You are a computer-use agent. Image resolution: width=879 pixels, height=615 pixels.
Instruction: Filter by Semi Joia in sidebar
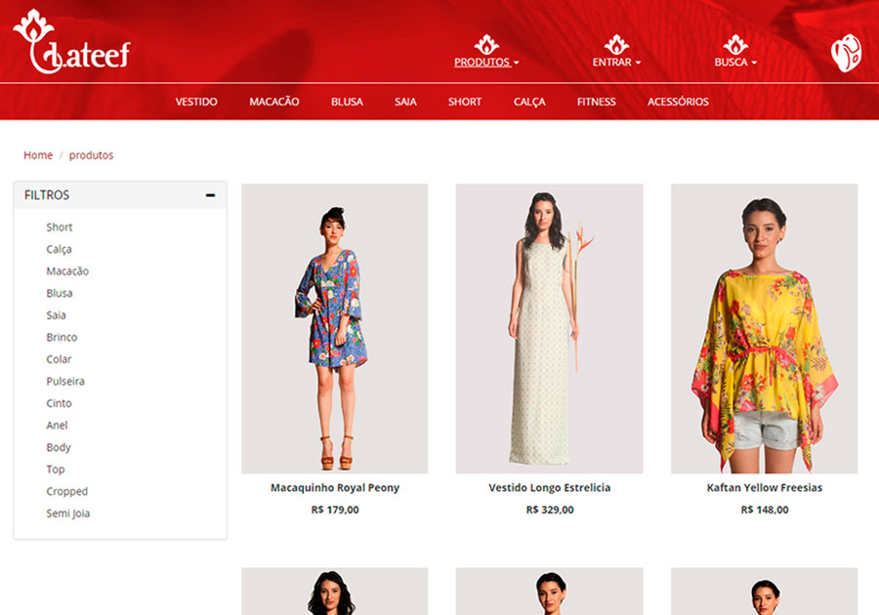[x=67, y=513]
